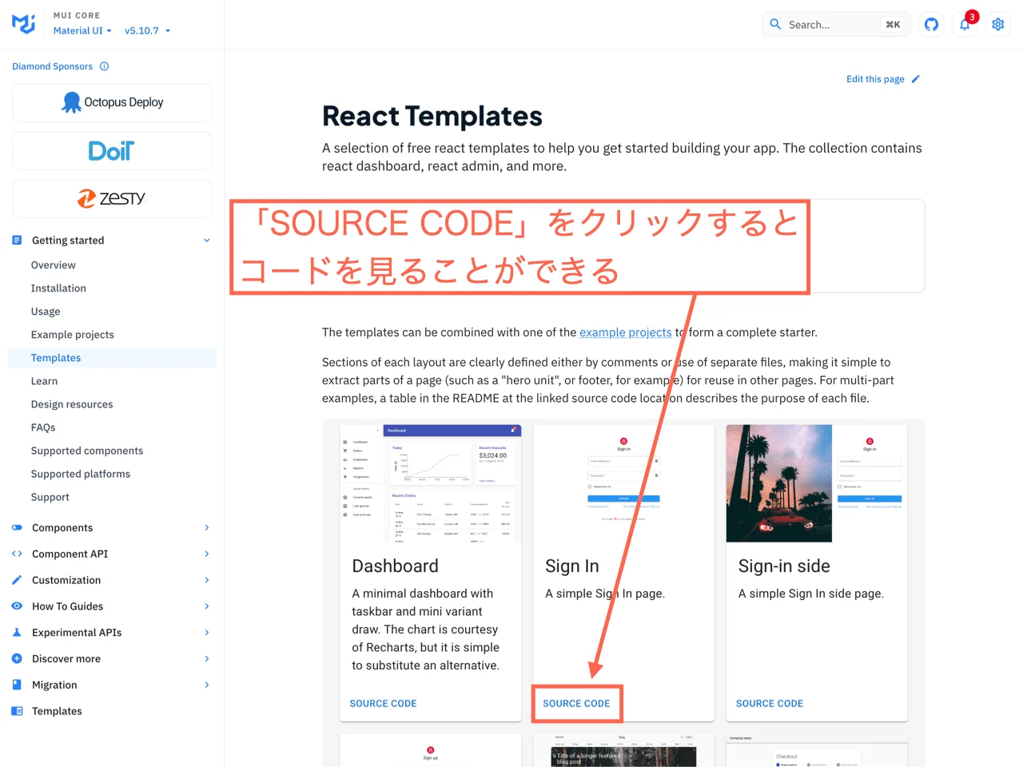
Task: Open the MUI GitHub repository icon
Action: [x=932, y=24]
